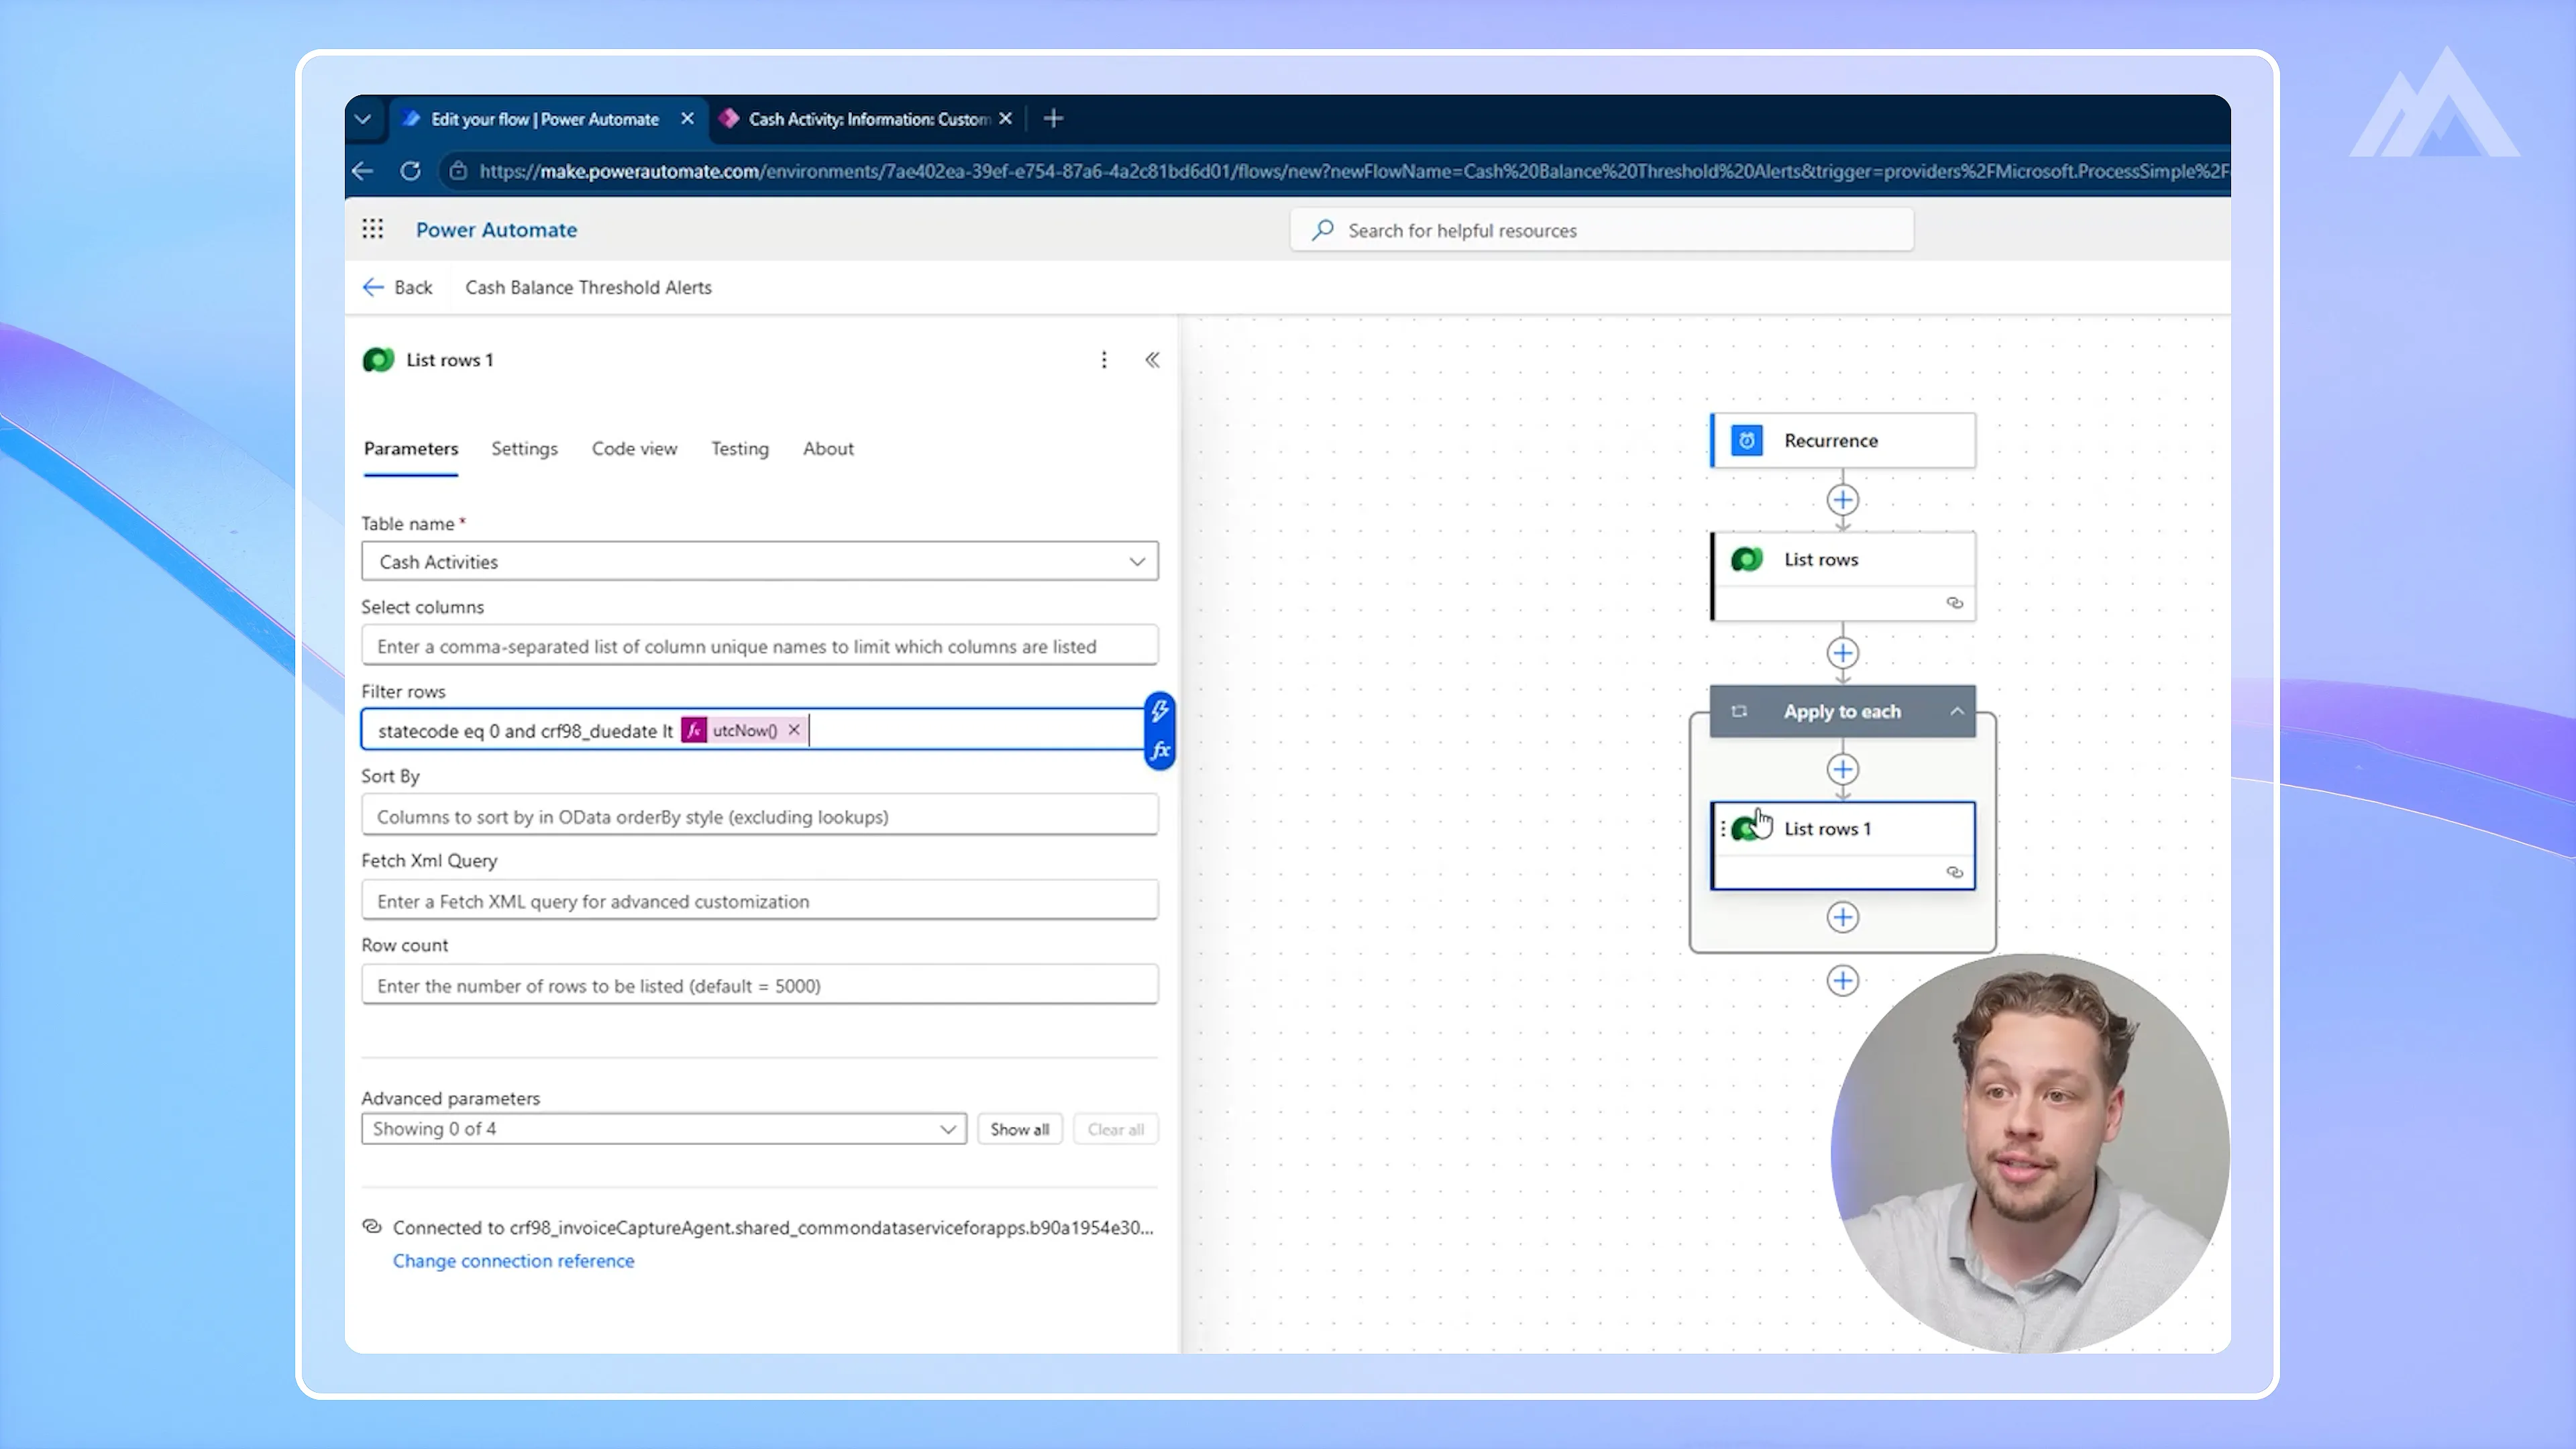Click connection link icon on List rows 1 card
This screenshot has width=2576, height=1449.
pos(1955,873)
